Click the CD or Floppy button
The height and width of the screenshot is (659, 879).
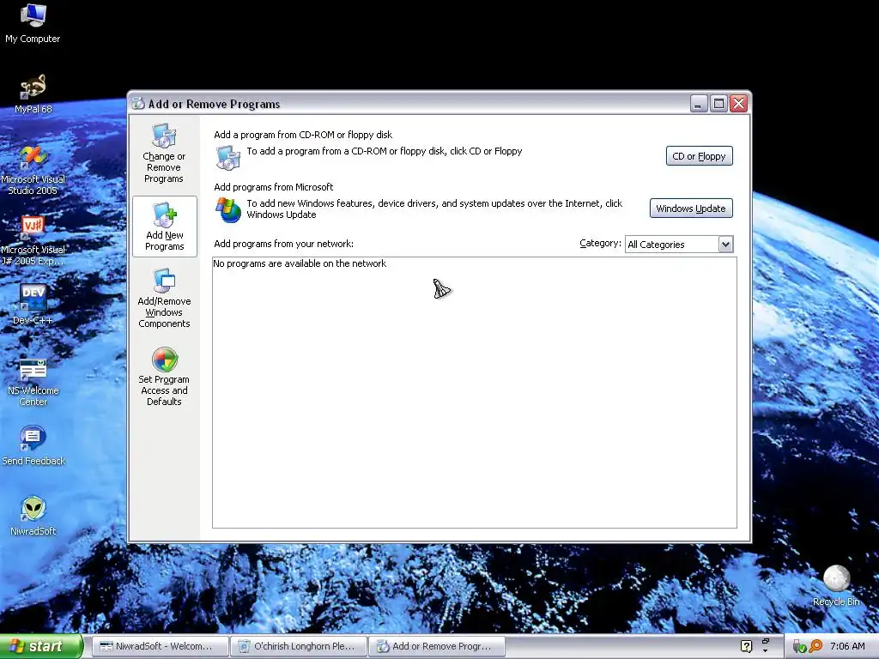coord(699,156)
